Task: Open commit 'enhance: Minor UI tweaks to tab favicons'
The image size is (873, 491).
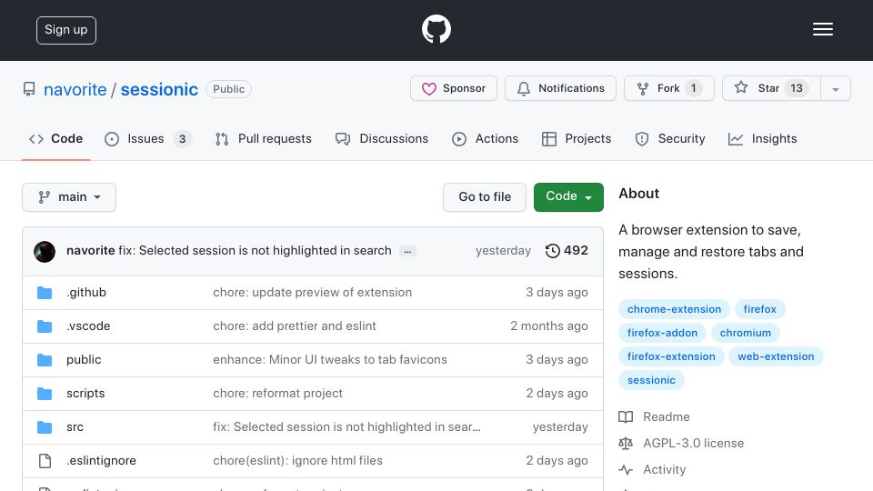Action: click(329, 360)
